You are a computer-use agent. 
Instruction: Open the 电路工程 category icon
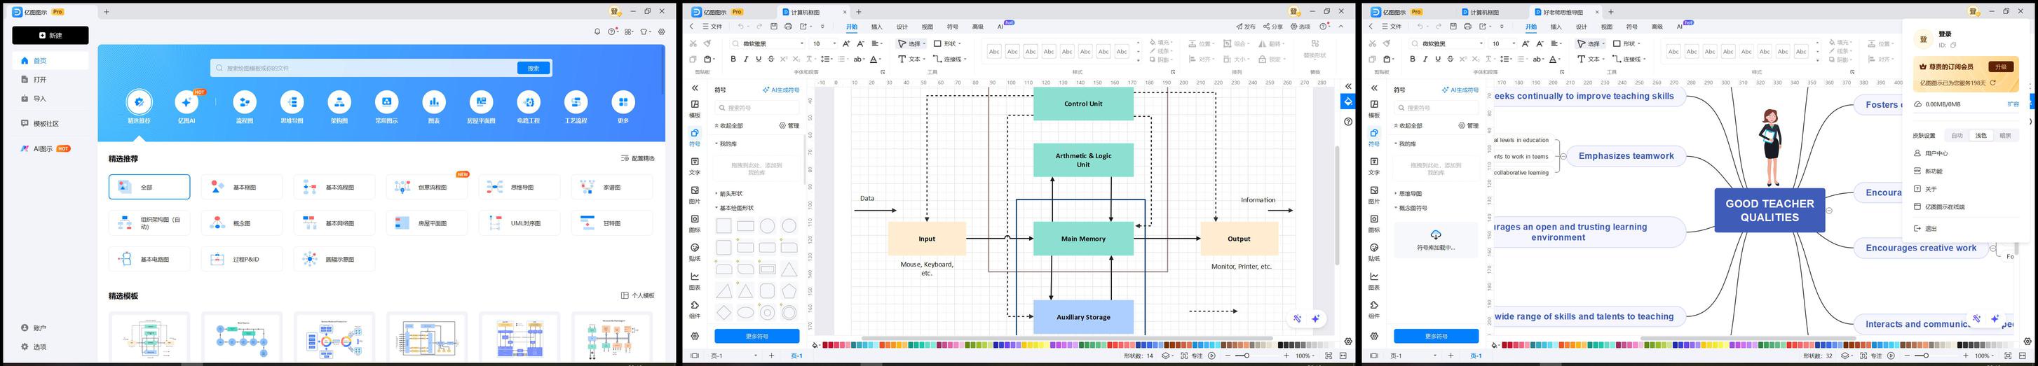(x=529, y=102)
